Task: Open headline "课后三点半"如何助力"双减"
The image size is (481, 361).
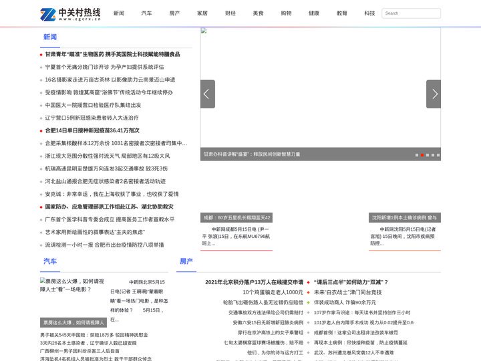Action: [x=351, y=282]
